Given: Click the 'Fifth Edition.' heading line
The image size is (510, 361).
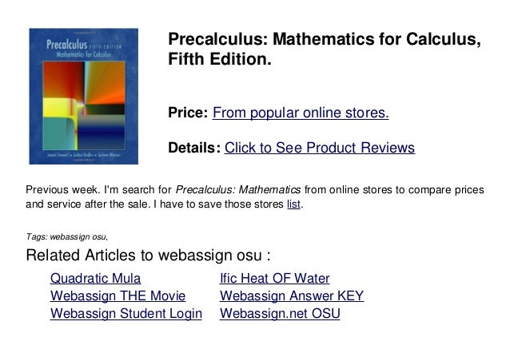Looking at the screenshot, I should 219,60.
